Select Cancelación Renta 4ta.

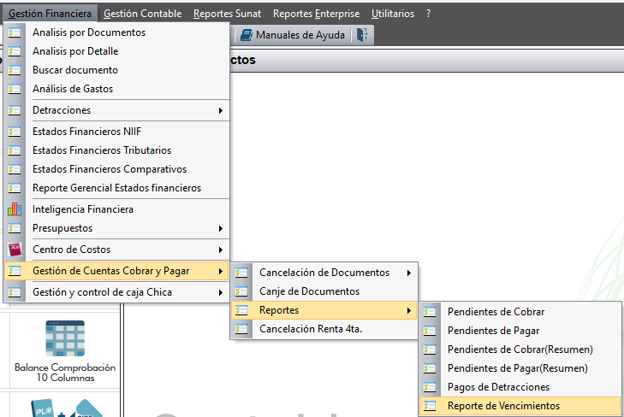(x=324, y=329)
